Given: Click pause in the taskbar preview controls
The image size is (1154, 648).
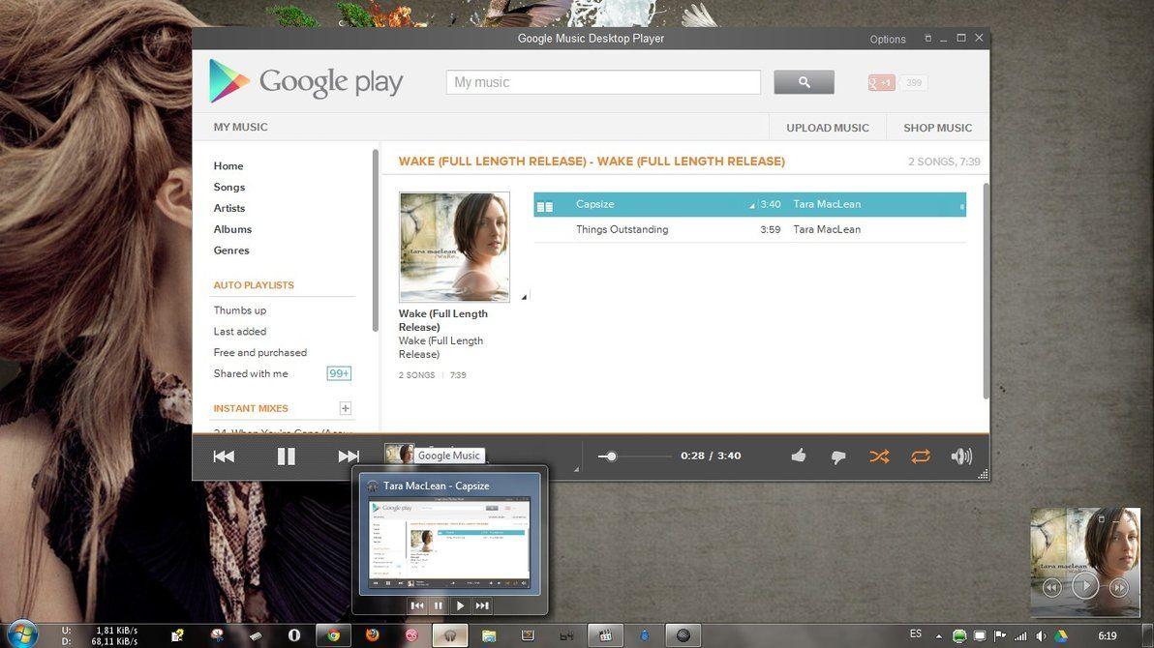Looking at the screenshot, I should tap(439, 605).
